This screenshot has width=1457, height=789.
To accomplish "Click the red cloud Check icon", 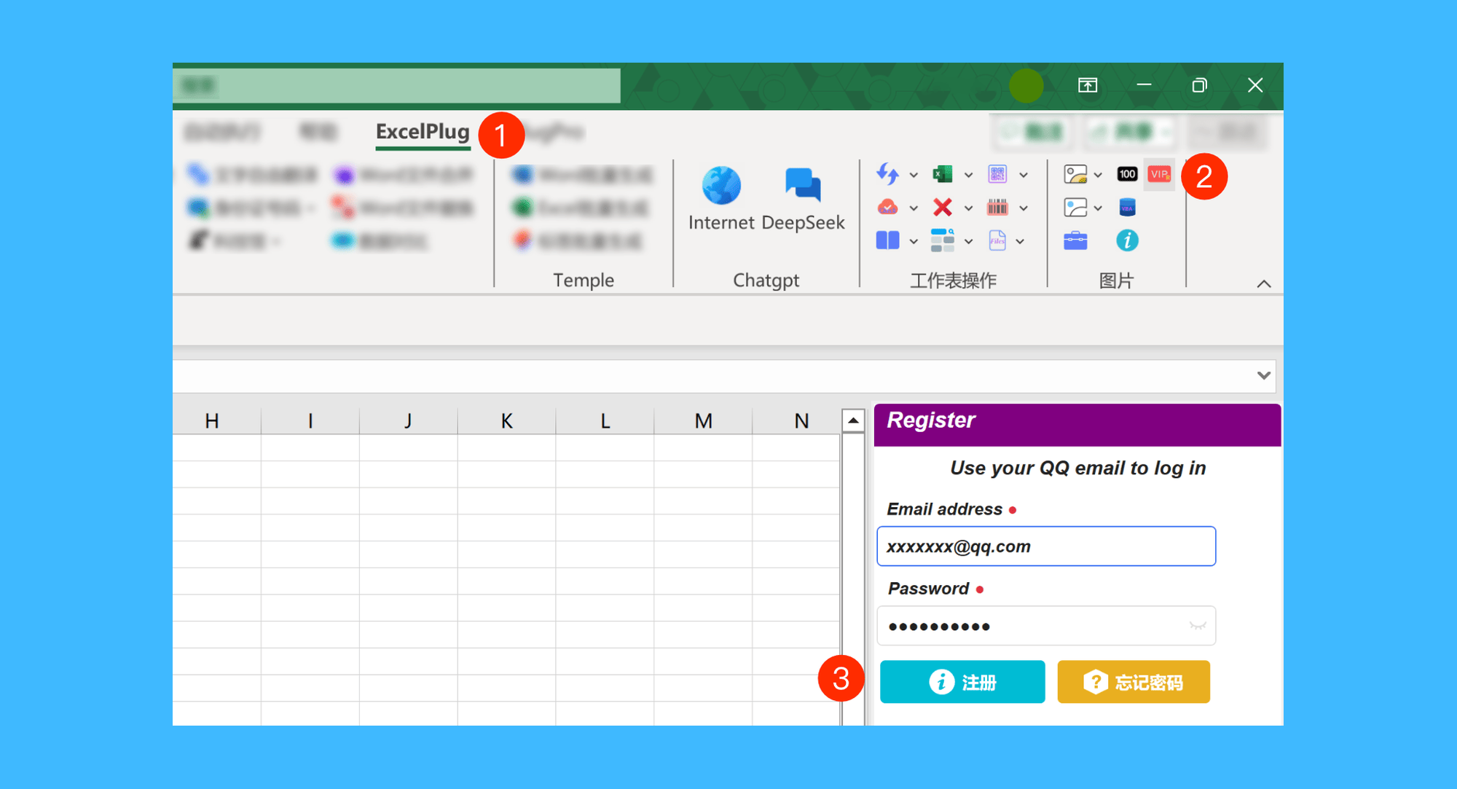I will pyautogui.click(x=887, y=208).
